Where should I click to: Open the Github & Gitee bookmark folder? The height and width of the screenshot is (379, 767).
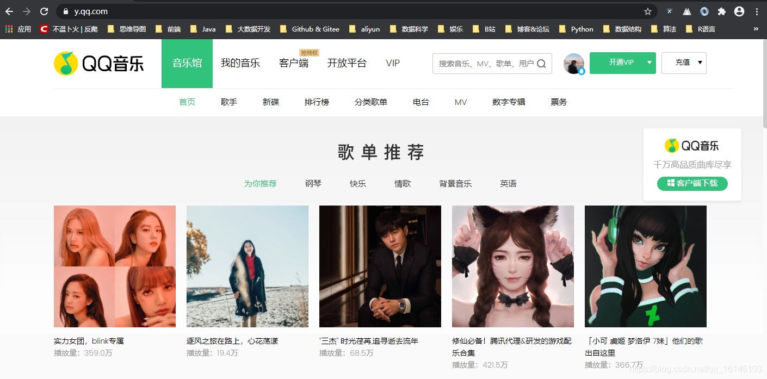[x=310, y=29]
